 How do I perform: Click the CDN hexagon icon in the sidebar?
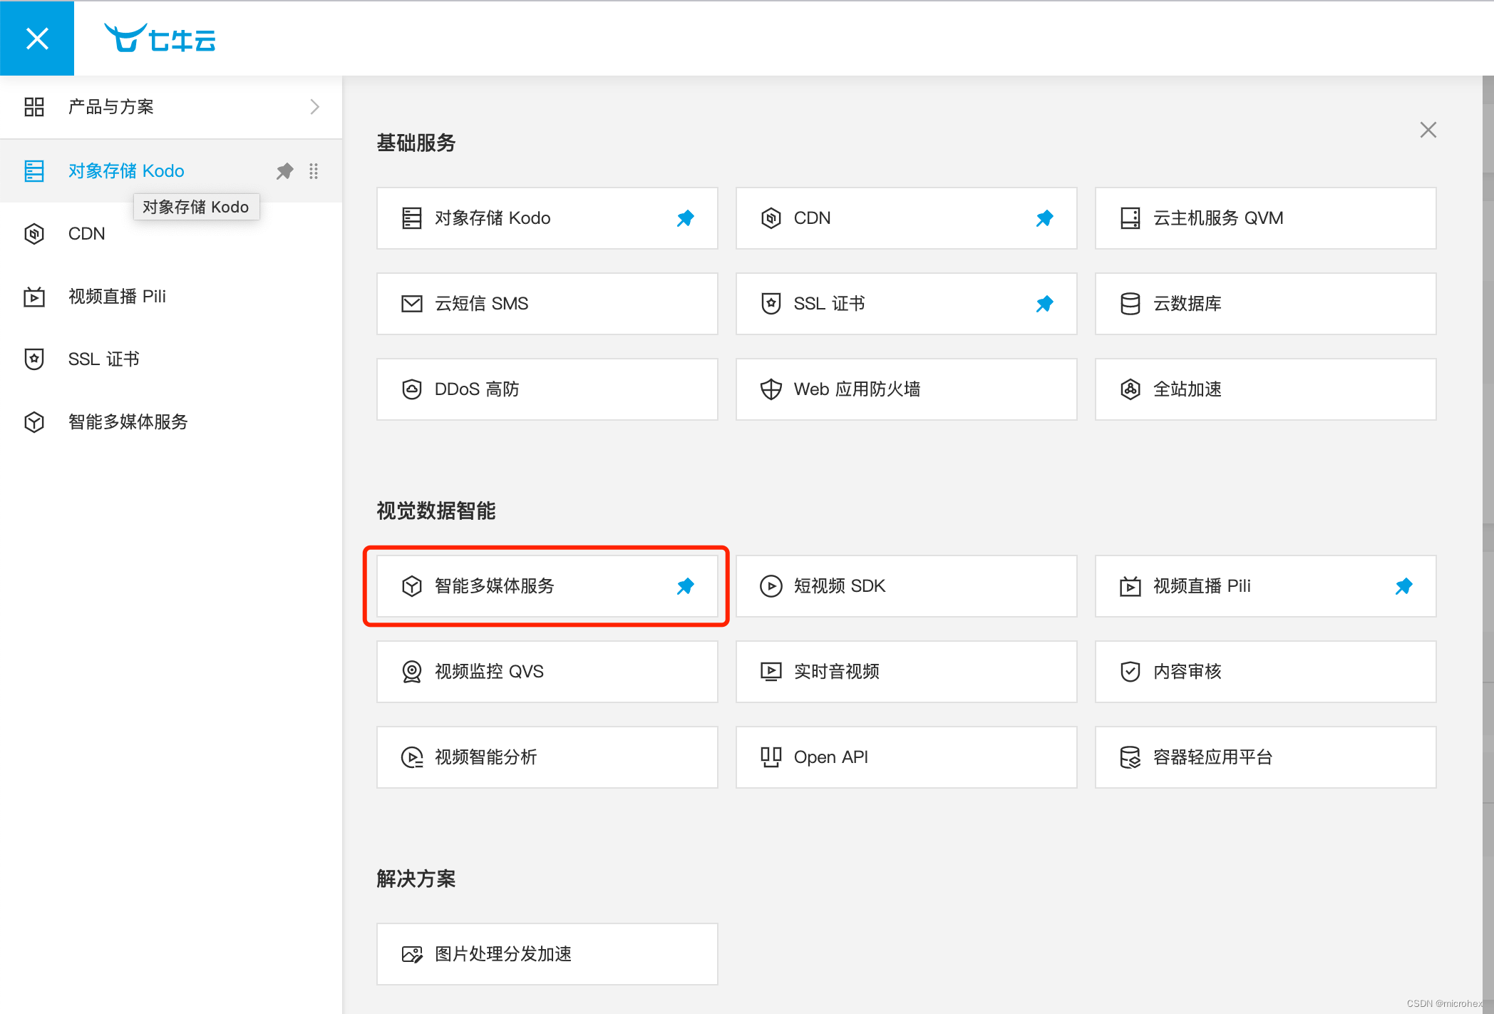34,234
